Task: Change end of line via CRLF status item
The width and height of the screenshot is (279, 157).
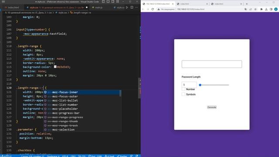Action: click(x=73, y=156)
